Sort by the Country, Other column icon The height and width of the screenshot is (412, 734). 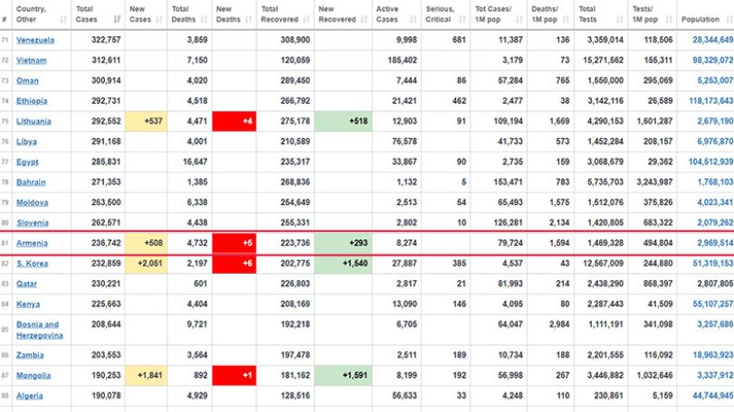(x=63, y=20)
